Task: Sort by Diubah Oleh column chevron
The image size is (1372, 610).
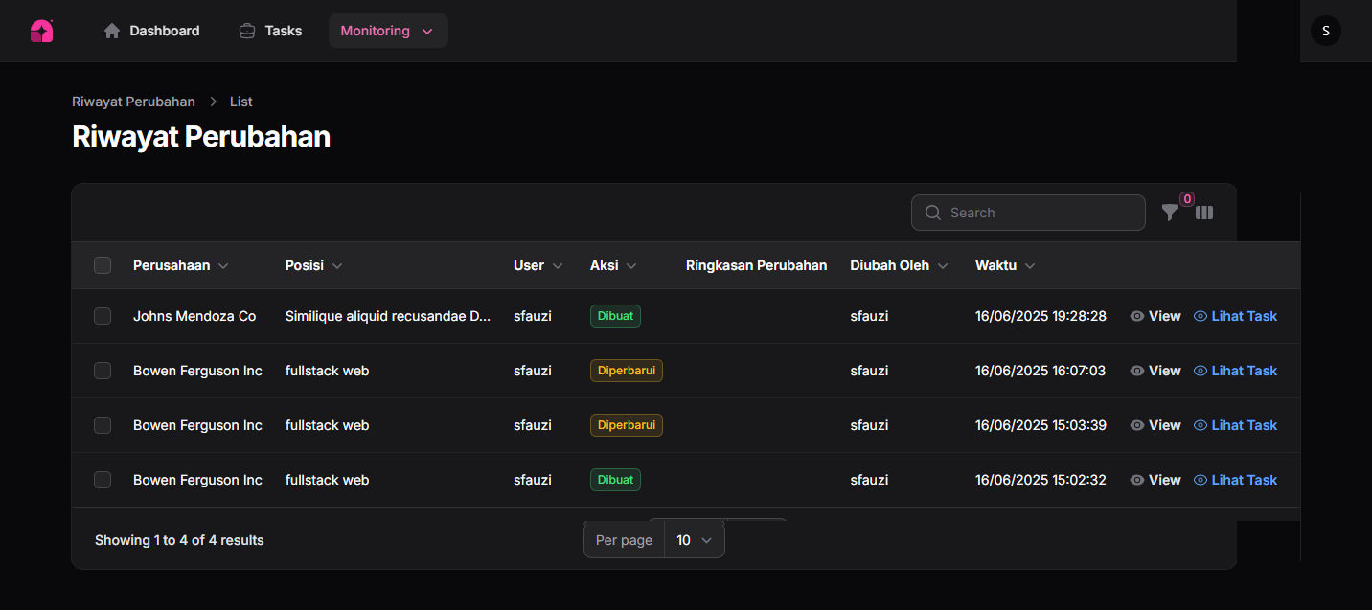Action: click(943, 266)
